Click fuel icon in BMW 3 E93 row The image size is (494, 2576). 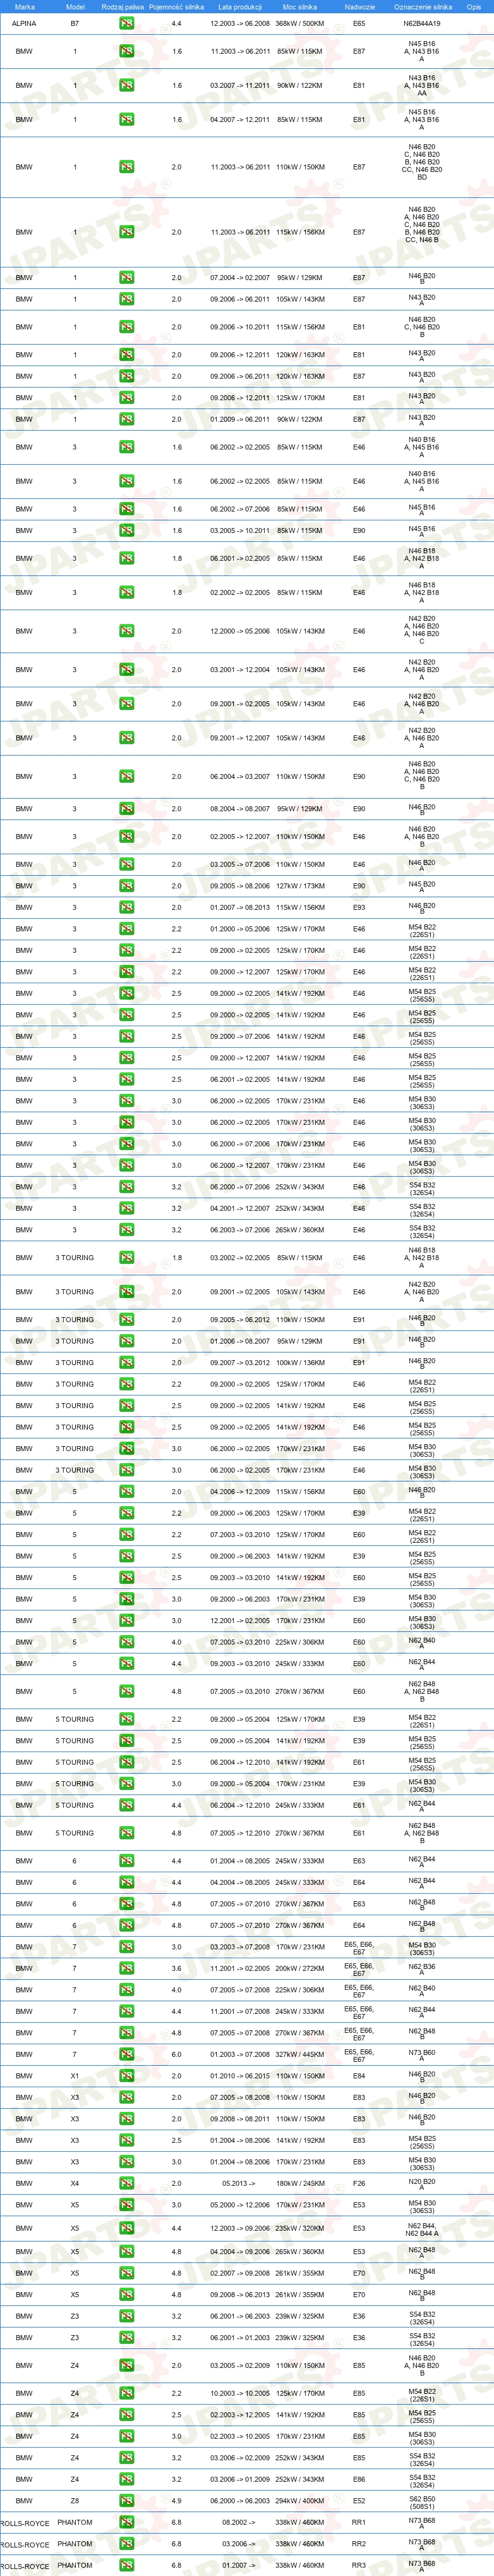click(126, 907)
